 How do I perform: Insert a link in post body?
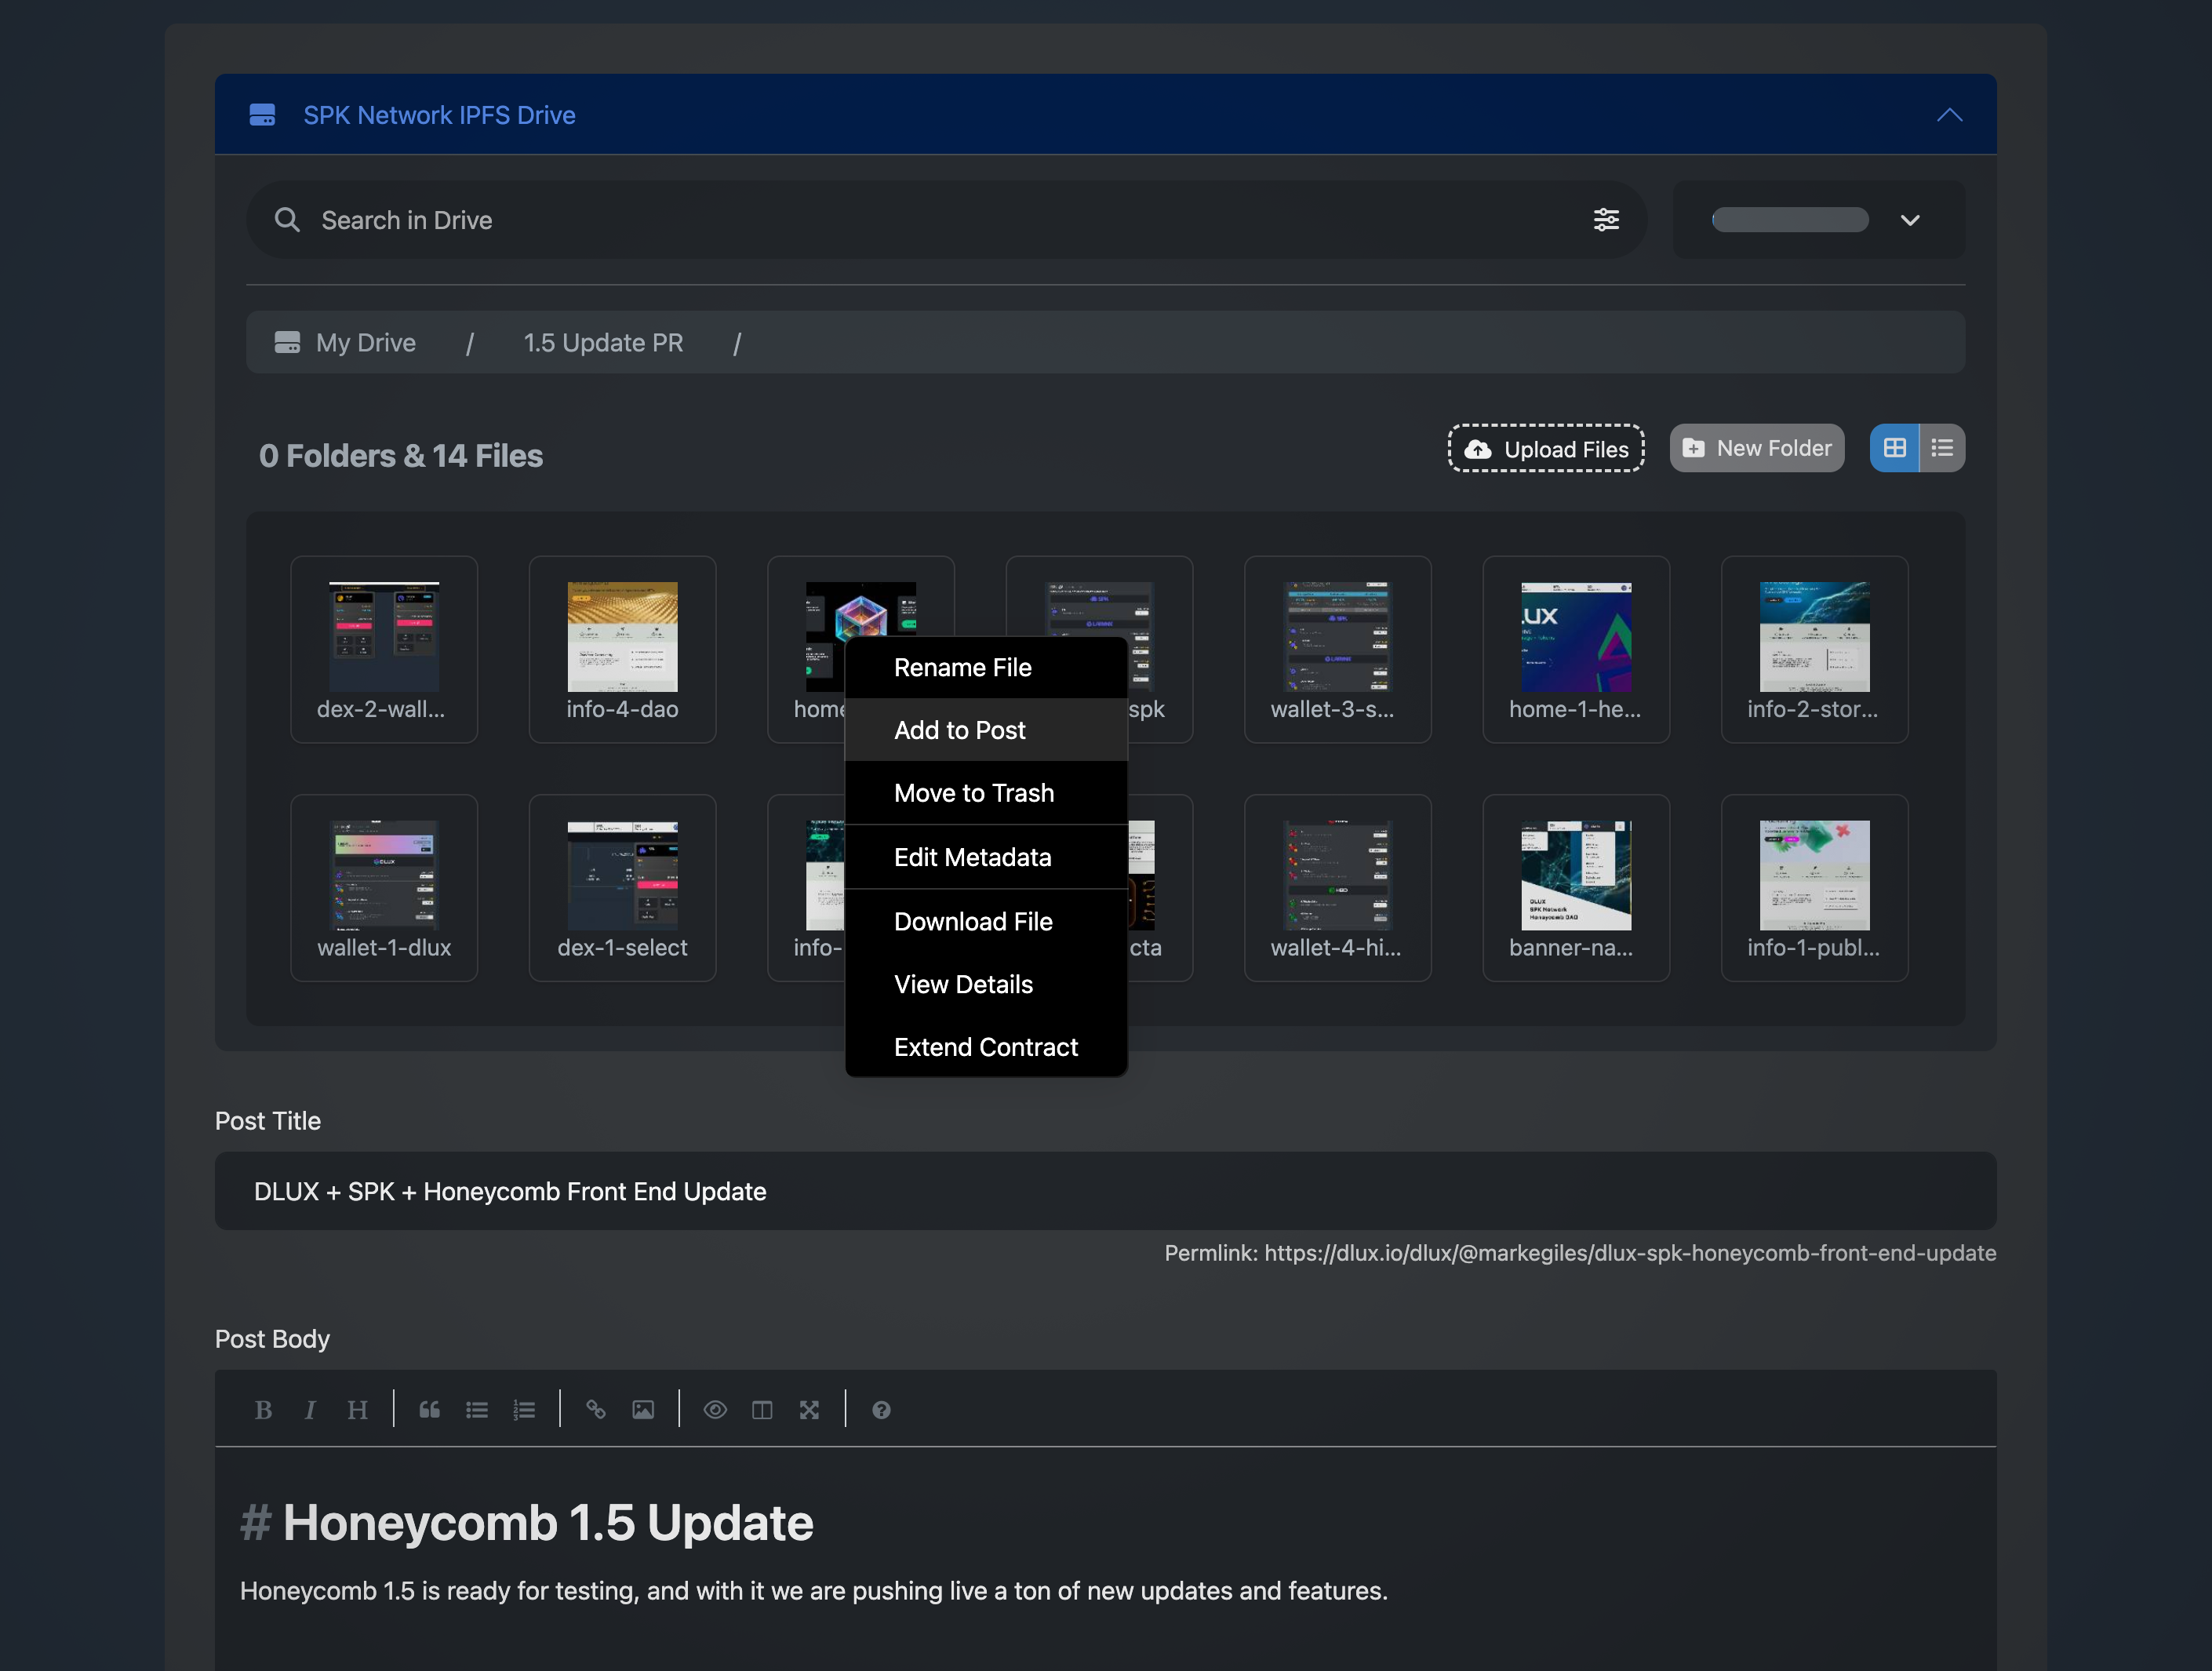tap(596, 1411)
